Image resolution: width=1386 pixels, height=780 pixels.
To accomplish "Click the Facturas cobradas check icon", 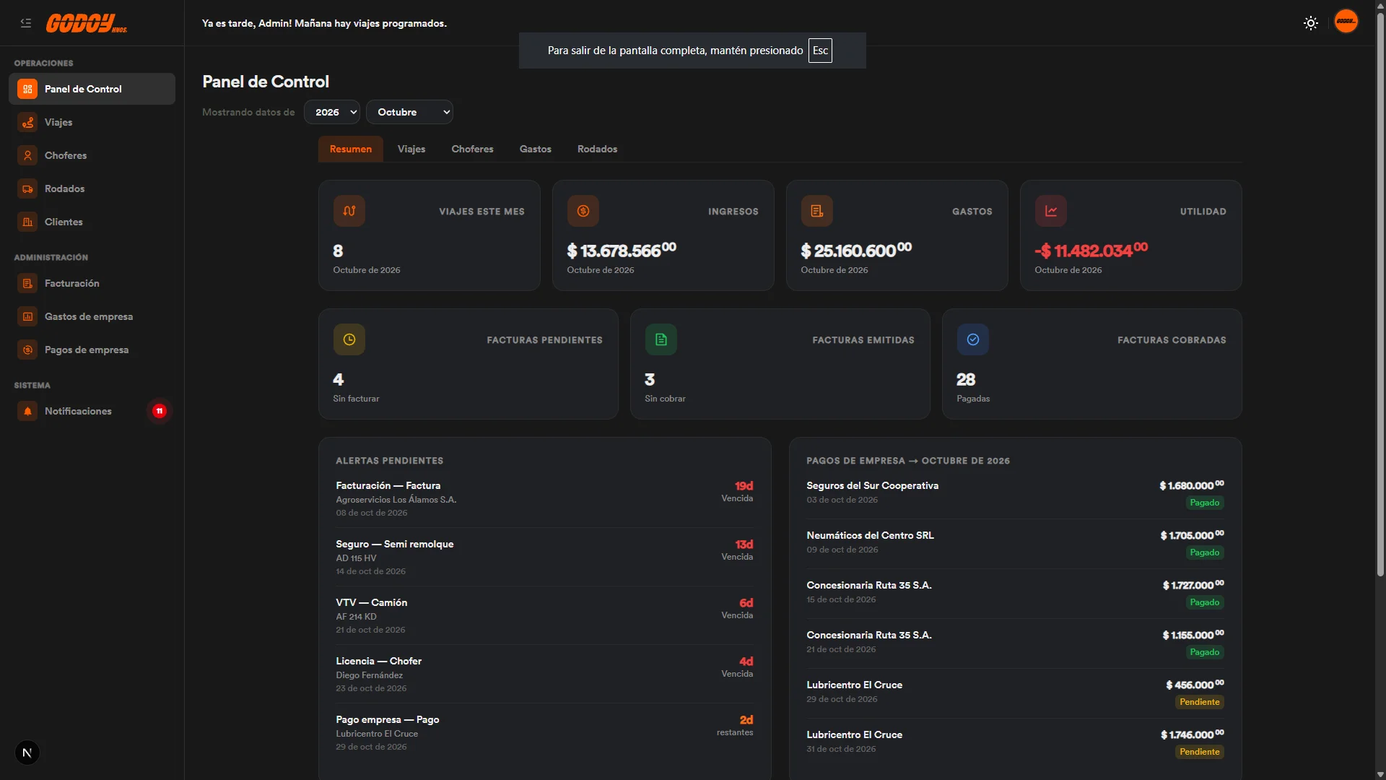I will [x=973, y=339].
